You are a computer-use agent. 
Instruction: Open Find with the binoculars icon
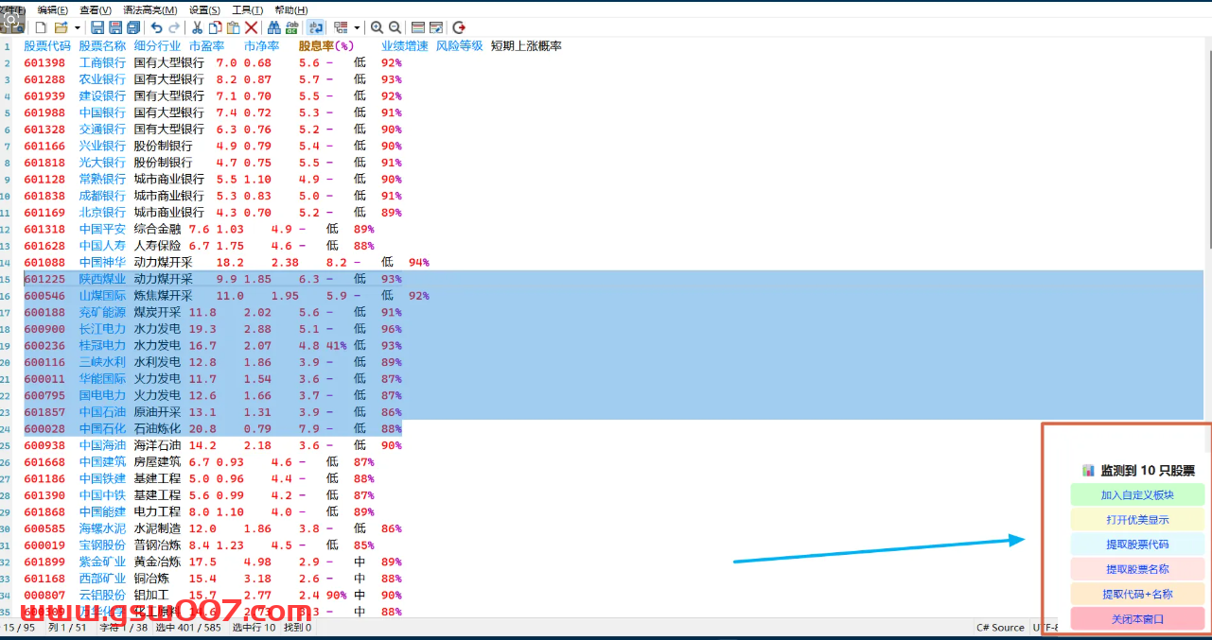273,27
